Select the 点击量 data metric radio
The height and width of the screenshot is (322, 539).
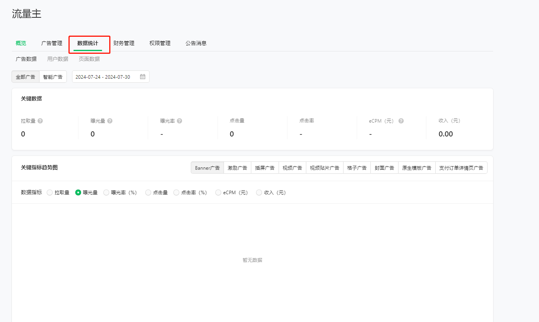coord(148,193)
